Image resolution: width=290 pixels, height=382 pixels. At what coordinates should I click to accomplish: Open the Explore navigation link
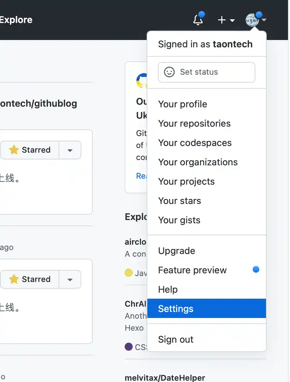tap(16, 20)
